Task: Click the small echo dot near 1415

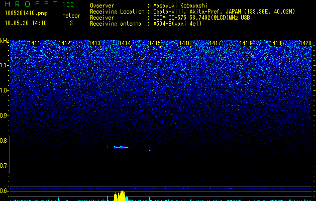Action: (x=149, y=150)
